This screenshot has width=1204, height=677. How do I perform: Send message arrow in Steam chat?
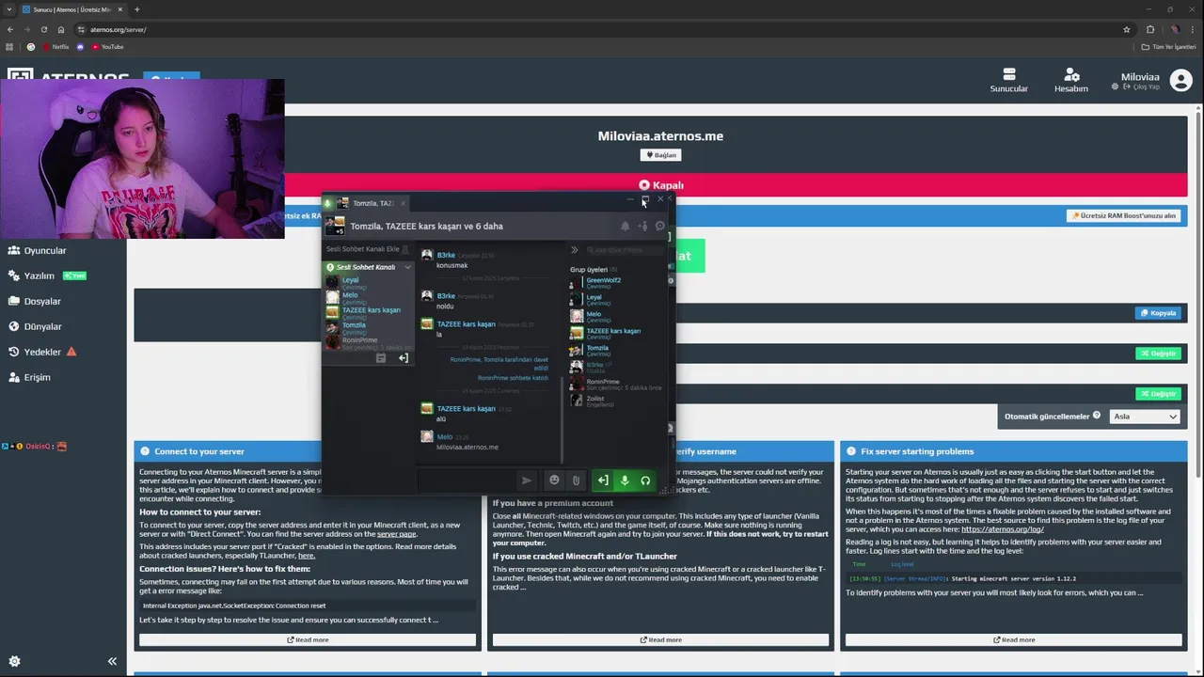click(527, 480)
